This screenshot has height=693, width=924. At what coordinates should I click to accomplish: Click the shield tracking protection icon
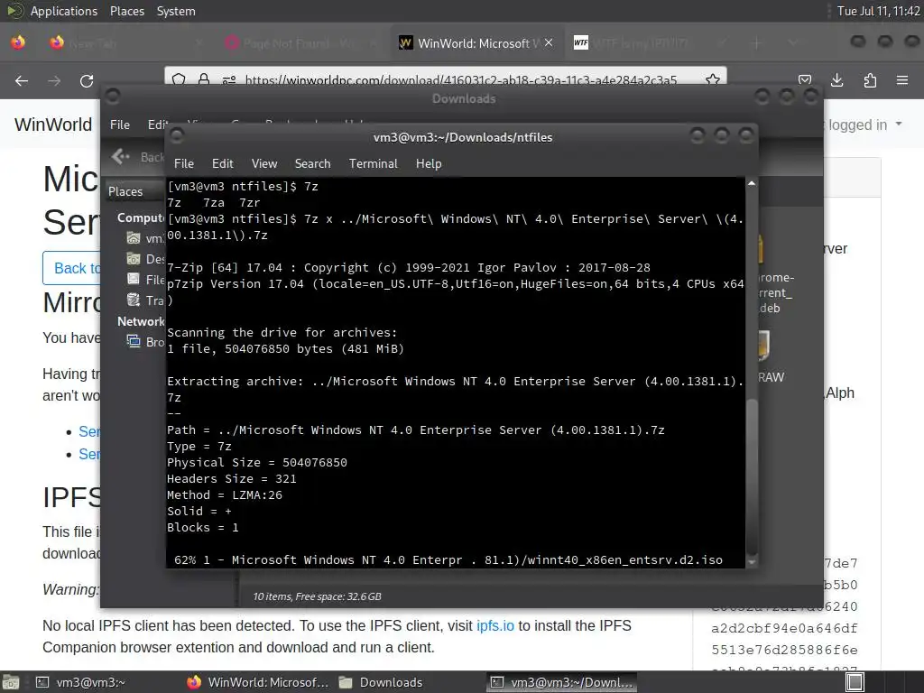coord(180,79)
